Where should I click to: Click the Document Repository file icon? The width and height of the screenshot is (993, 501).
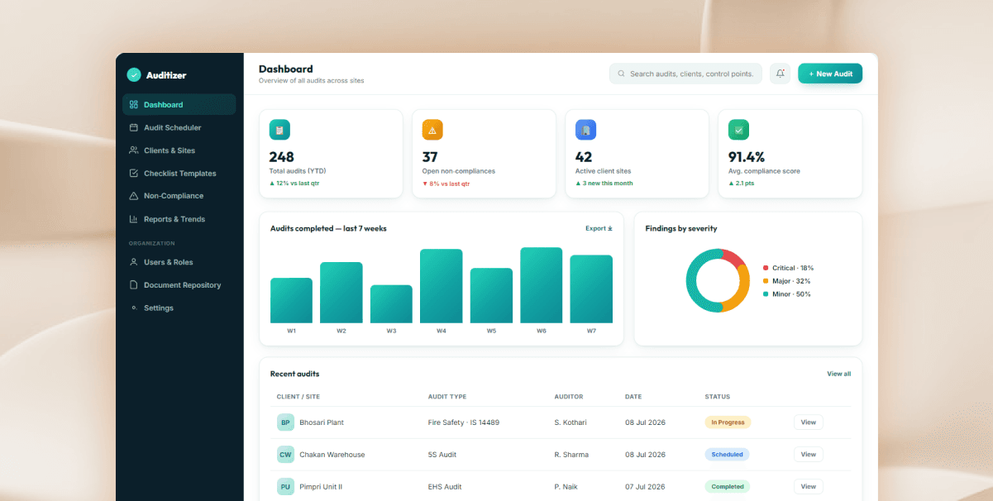click(x=134, y=285)
